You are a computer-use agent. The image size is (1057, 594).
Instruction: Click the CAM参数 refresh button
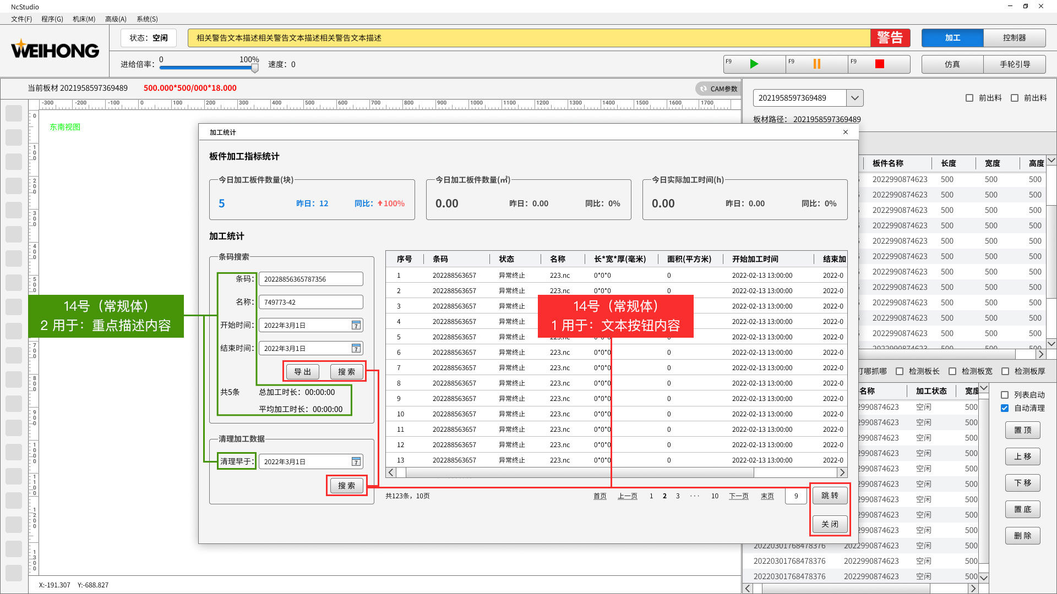tap(718, 89)
